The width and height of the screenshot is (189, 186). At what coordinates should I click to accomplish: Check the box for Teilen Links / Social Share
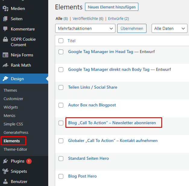tap(61, 87)
